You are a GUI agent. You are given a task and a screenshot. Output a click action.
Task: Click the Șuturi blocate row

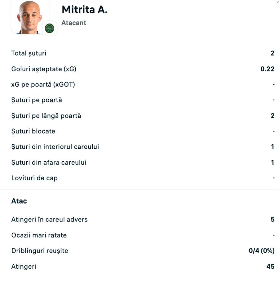pyautogui.click(x=33, y=131)
